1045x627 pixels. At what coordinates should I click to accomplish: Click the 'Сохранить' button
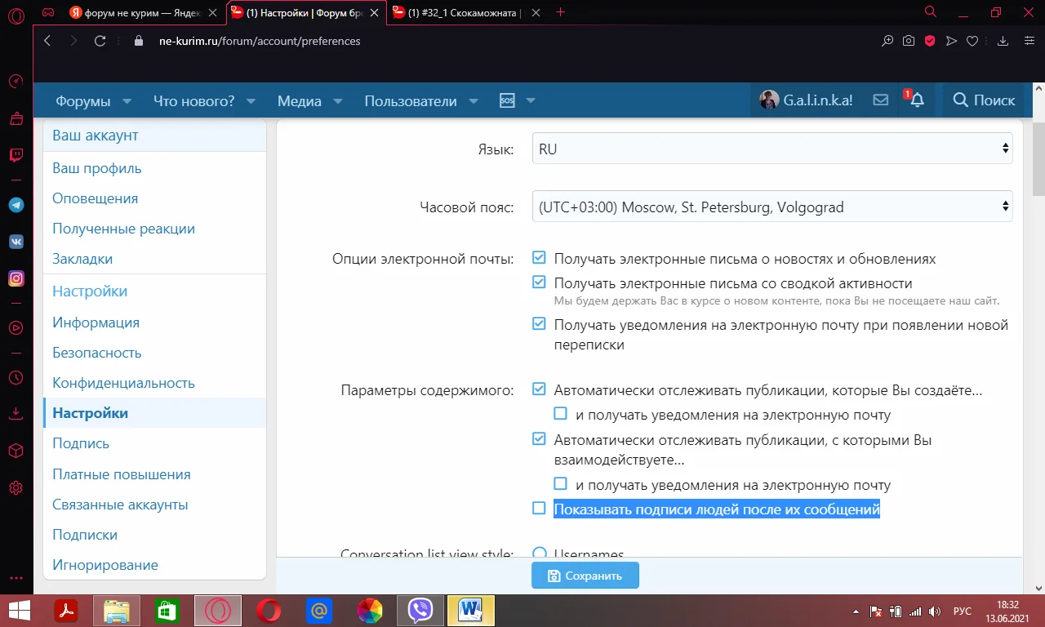(585, 576)
